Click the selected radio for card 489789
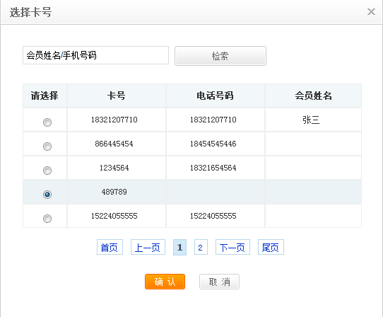The height and width of the screenshot is (317, 383). (x=47, y=195)
